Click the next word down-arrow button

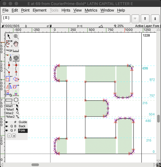point(155,19)
